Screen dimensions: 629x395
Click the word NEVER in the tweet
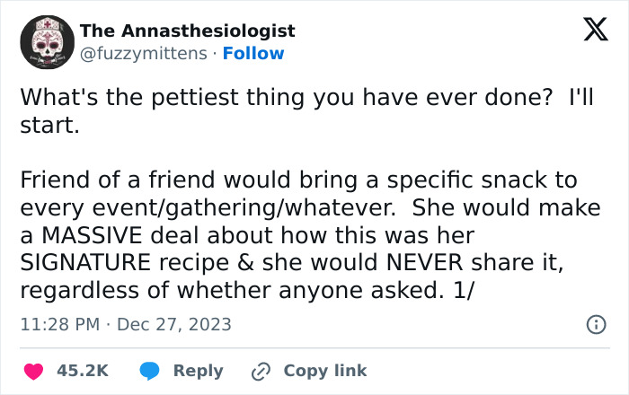coord(424,263)
